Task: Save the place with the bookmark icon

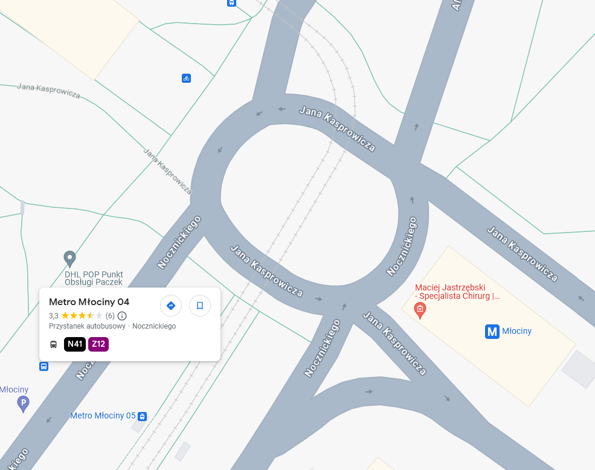Action: click(x=200, y=306)
